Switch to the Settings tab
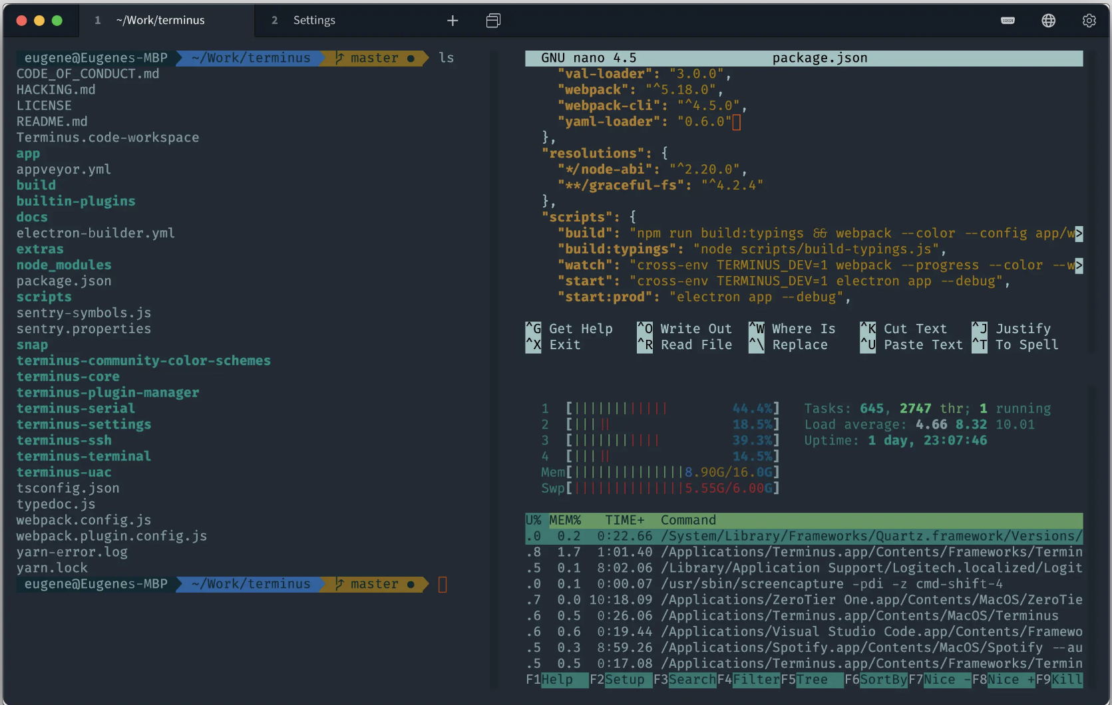The height and width of the screenshot is (705, 1112). 313,21
